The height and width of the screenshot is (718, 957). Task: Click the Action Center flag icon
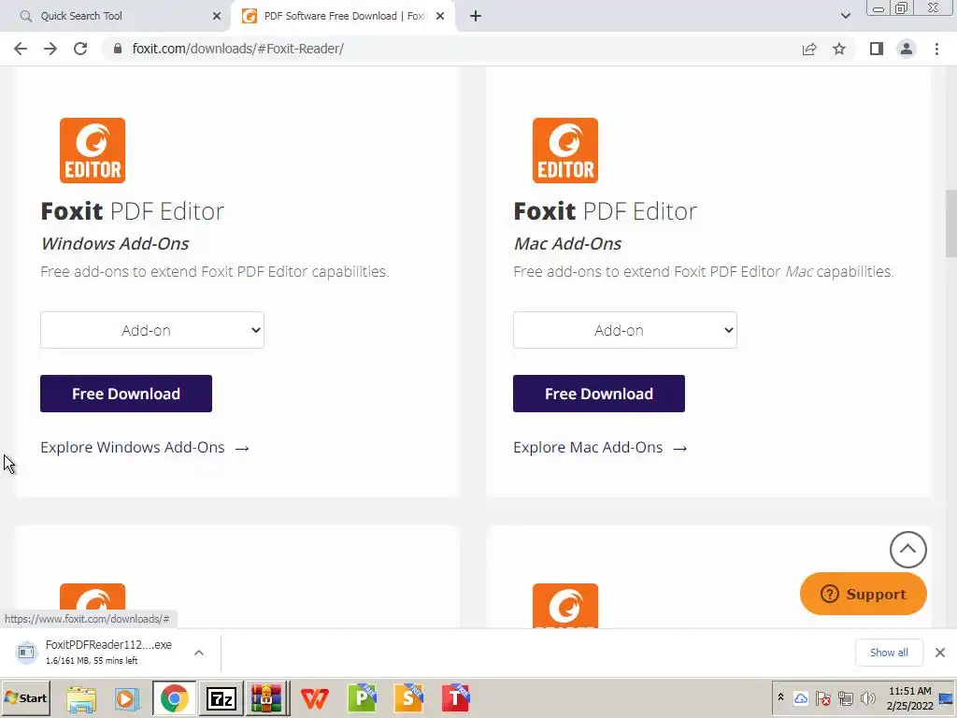coord(822,697)
